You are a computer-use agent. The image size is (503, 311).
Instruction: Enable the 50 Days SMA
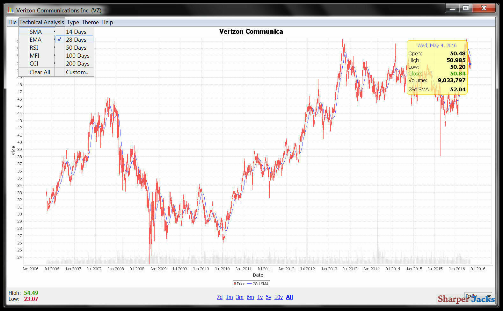coord(75,47)
